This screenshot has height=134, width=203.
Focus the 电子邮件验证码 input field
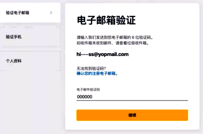coord(132,97)
